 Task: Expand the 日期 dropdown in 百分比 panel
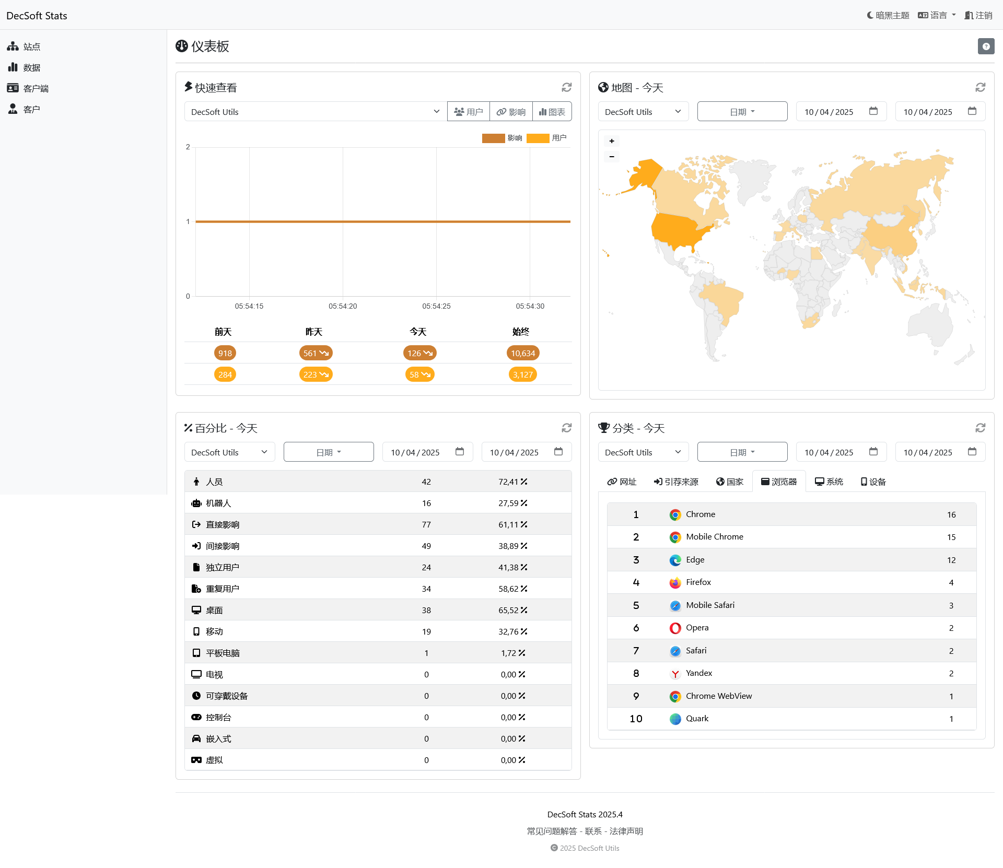(x=328, y=452)
